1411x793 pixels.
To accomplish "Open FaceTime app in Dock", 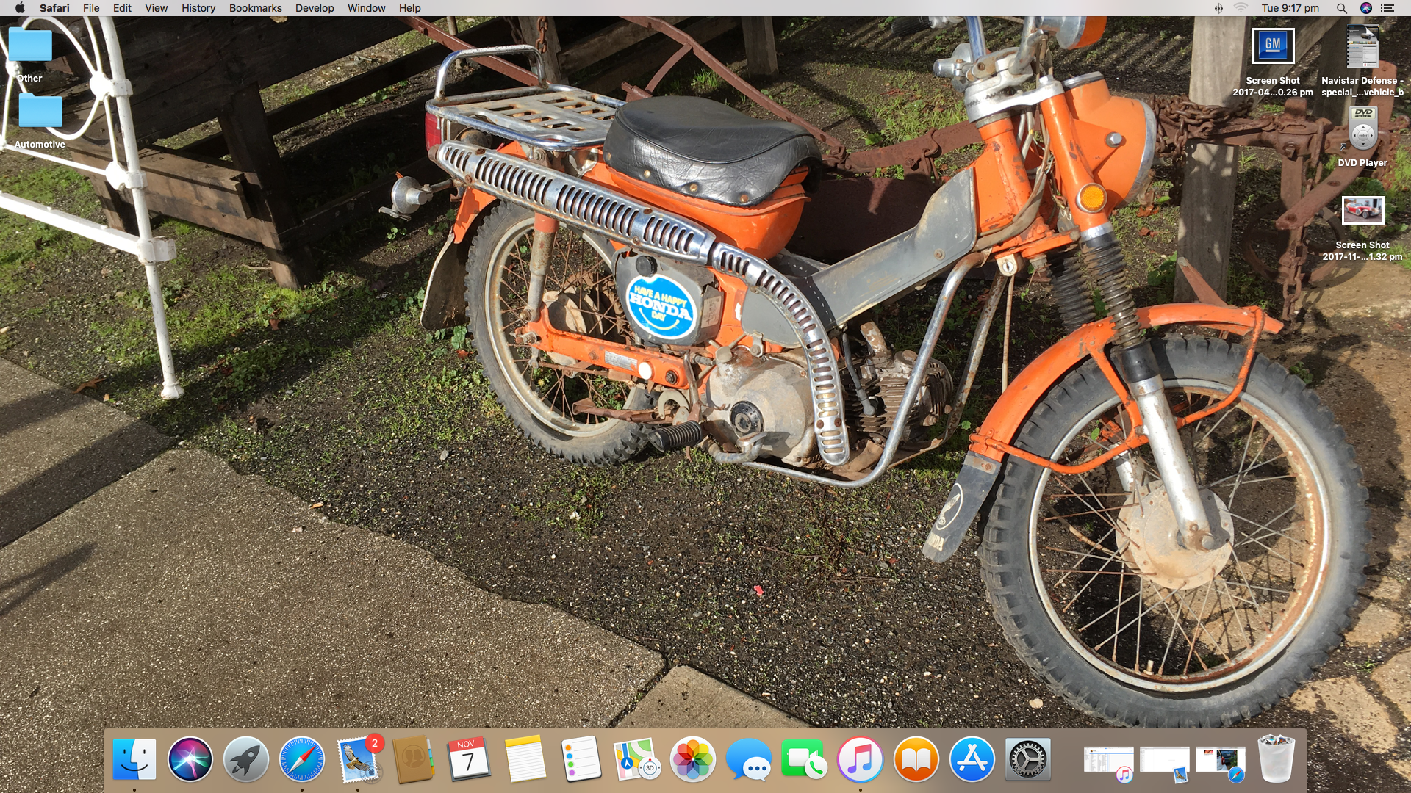I will coord(805,759).
